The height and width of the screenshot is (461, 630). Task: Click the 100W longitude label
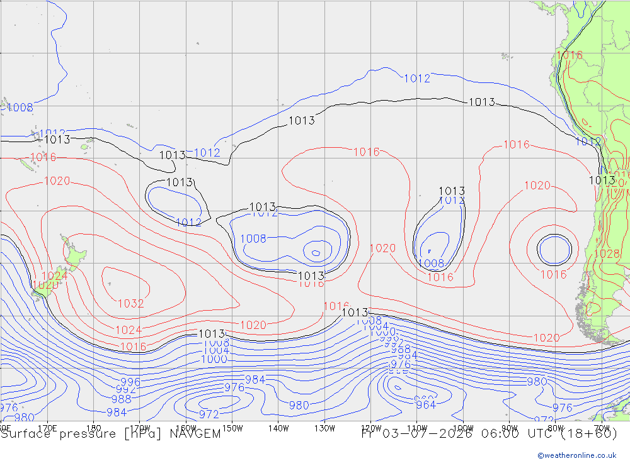coord(463,428)
